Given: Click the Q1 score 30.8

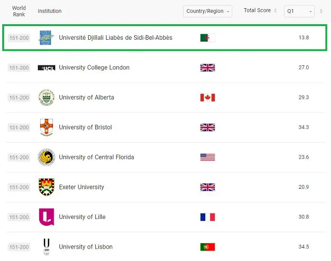Looking at the screenshot, I should pyautogui.click(x=304, y=217).
